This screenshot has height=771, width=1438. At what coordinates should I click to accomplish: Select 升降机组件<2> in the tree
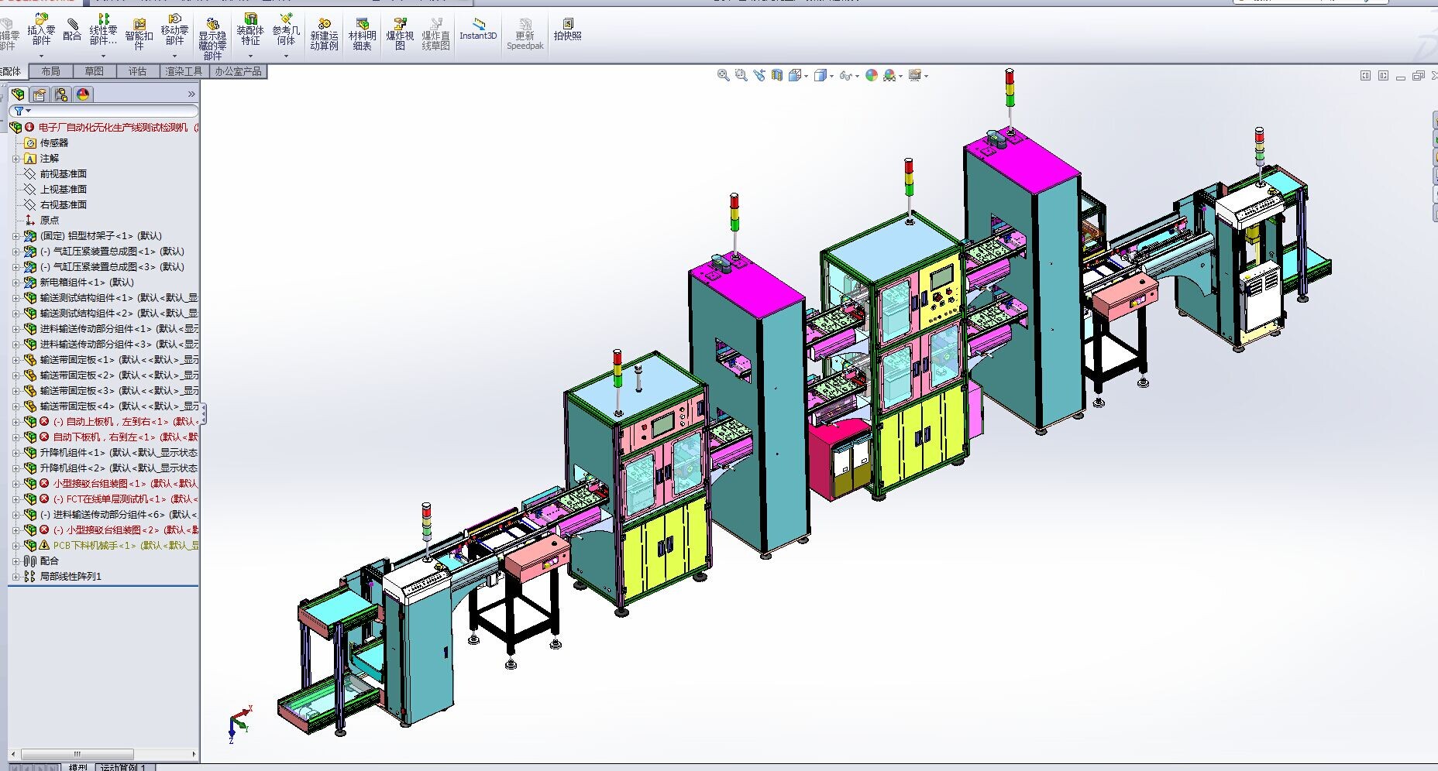click(x=119, y=468)
